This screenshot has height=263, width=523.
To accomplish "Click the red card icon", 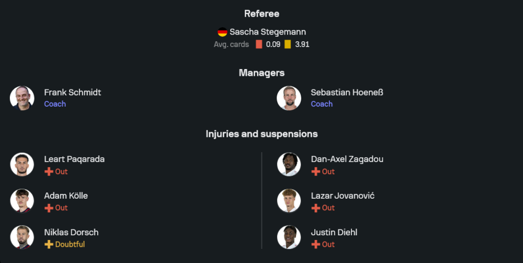I will [x=259, y=44].
